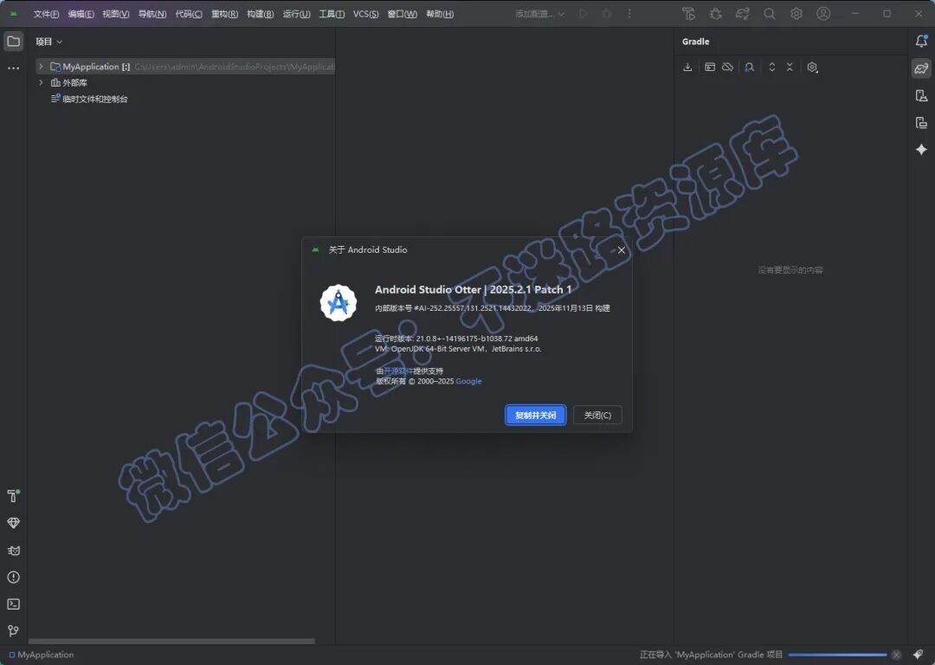Click the Gradle import progress bar

pos(837,655)
